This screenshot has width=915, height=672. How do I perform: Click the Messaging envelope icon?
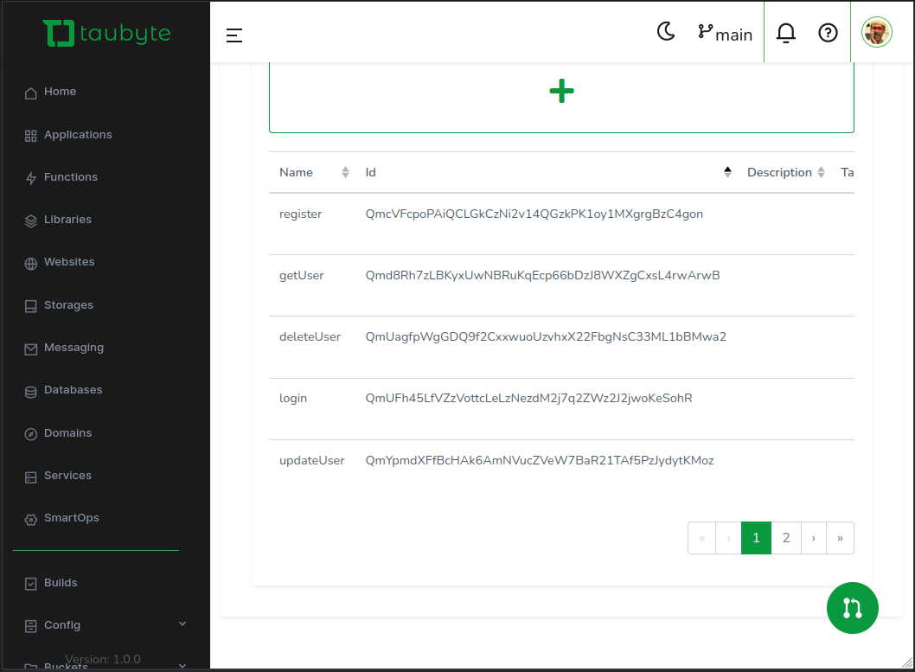pyautogui.click(x=31, y=349)
